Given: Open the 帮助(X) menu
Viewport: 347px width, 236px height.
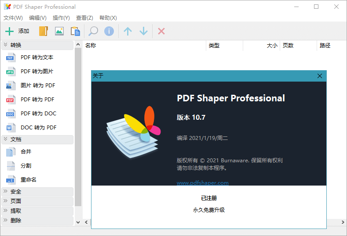Looking at the screenshot, I should click(108, 18).
